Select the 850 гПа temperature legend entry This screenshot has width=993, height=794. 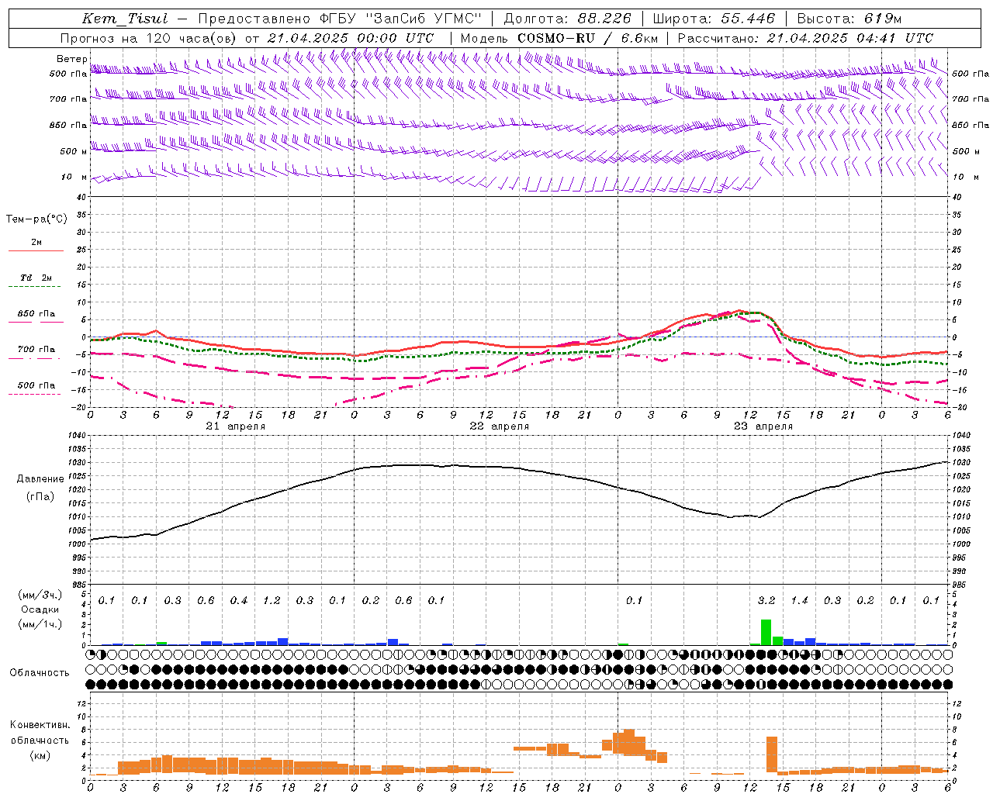(x=36, y=316)
